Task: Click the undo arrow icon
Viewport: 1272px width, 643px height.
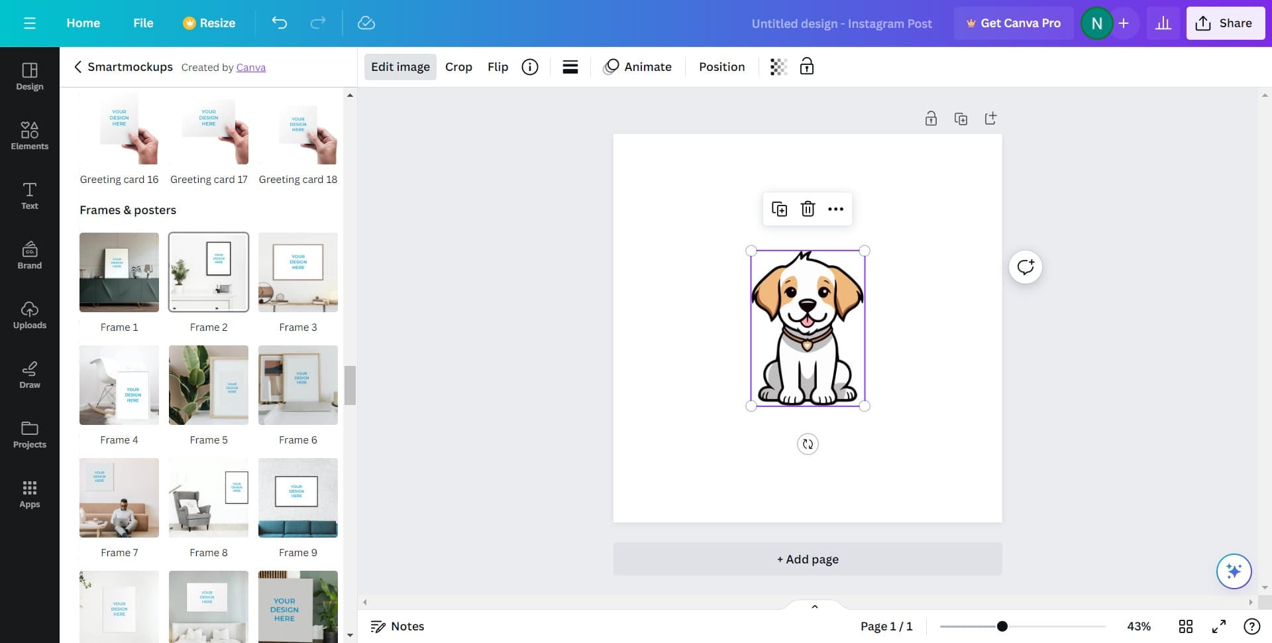Action: 279,23
